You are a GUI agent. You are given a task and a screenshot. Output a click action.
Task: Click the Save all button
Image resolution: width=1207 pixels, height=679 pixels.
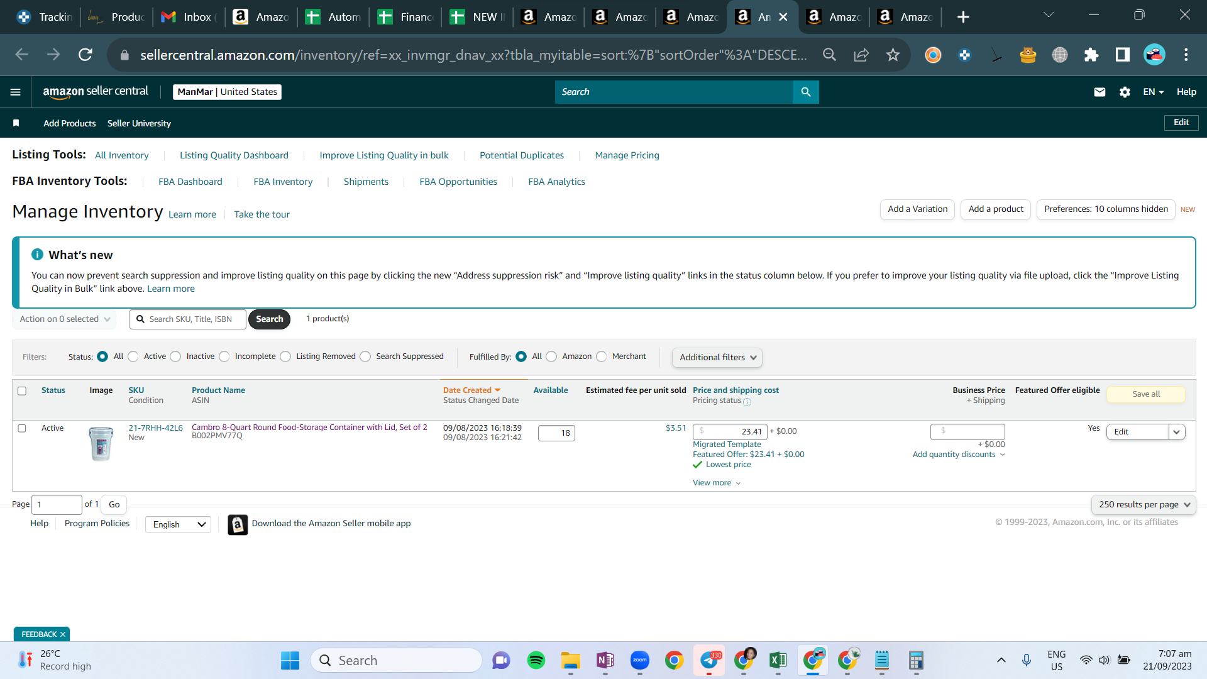pyautogui.click(x=1146, y=394)
